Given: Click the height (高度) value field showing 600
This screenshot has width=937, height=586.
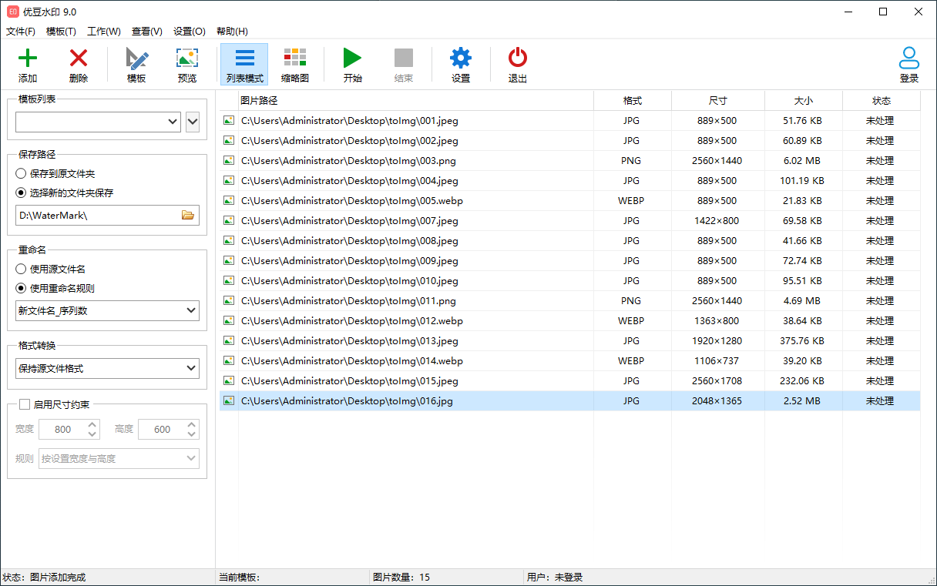Looking at the screenshot, I should pyautogui.click(x=162, y=430).
